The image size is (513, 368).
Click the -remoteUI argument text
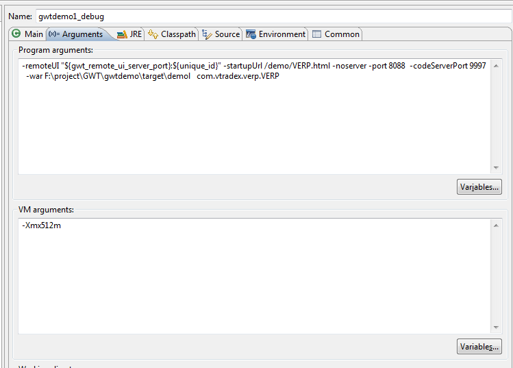point(121,66)
